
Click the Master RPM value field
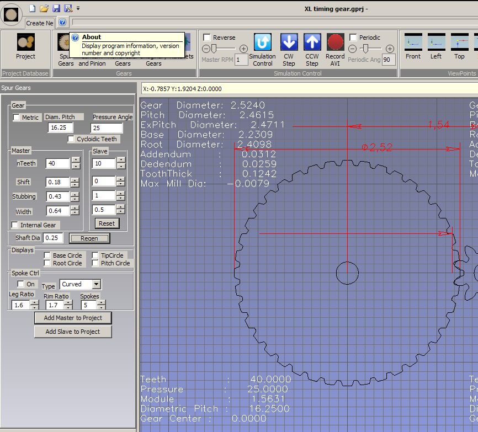(x=241, y=60)
